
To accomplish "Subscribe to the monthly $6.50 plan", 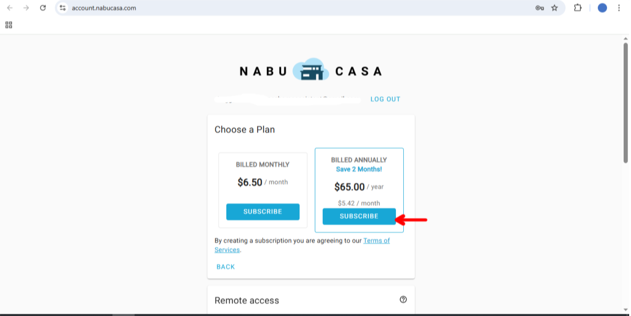I will [263, 212].
